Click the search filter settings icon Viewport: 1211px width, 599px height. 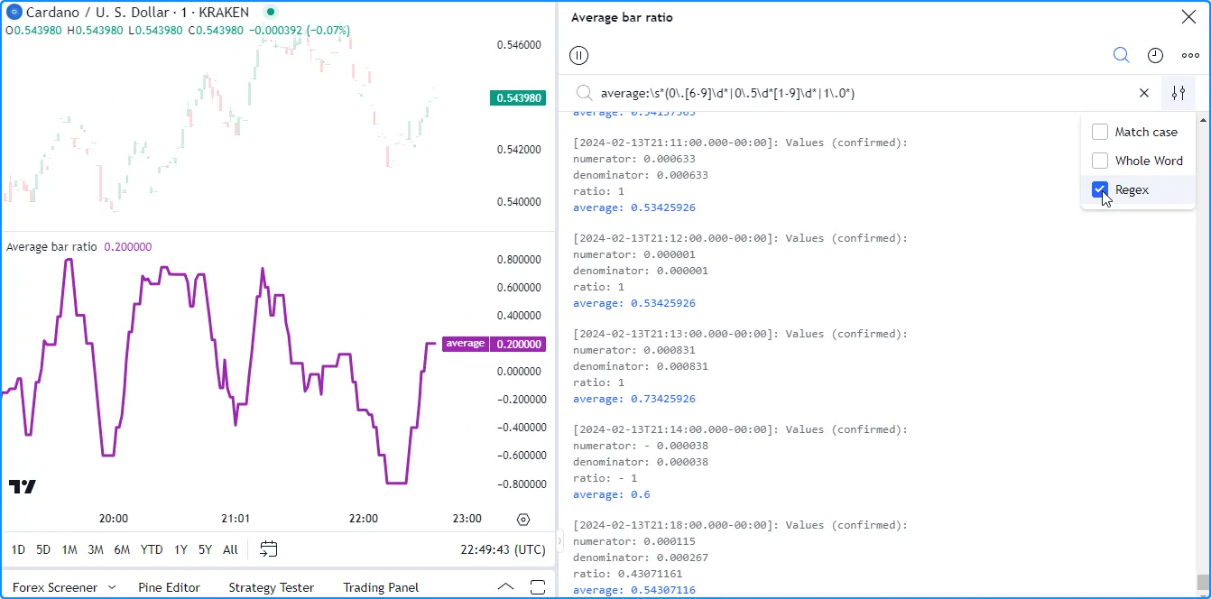1178,93
